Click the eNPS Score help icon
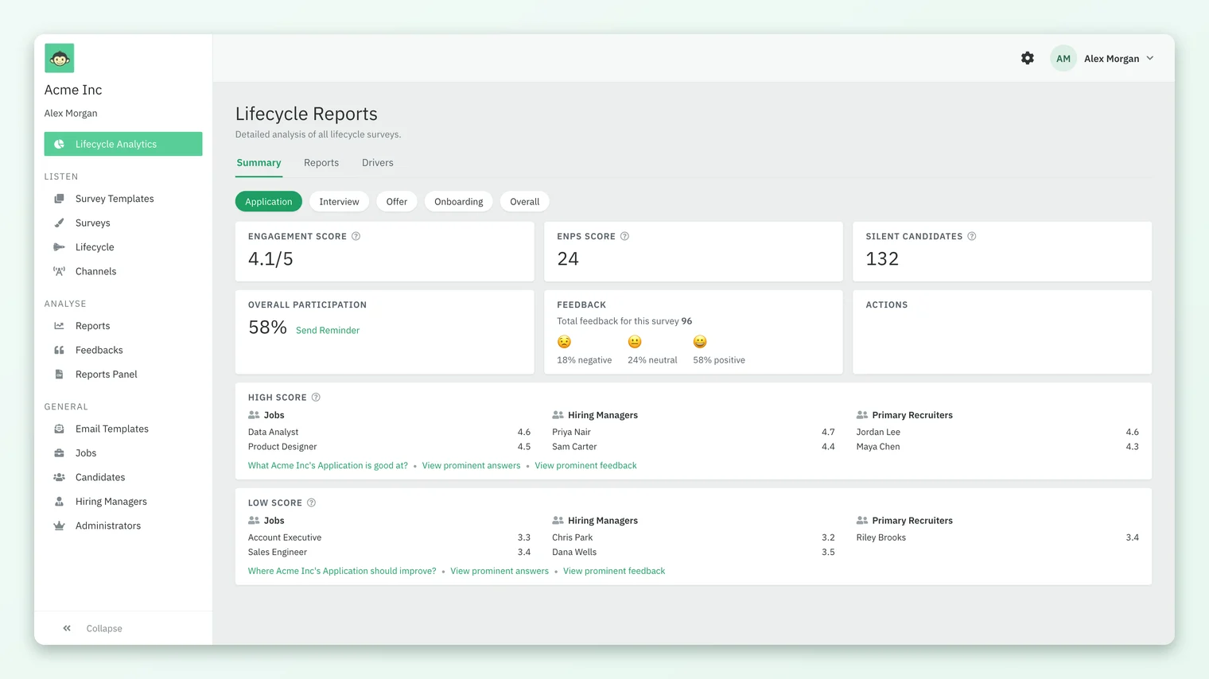The height and width of the screenshot is (679, 1209). (624, 236)
